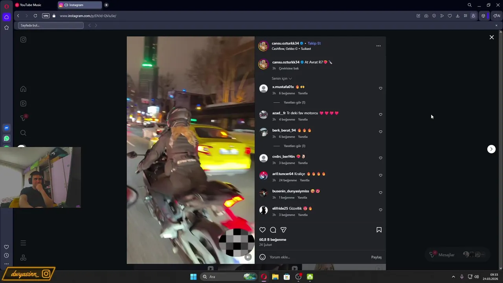Like azad__fr's comment
The image size is (503, 283).
380,114
